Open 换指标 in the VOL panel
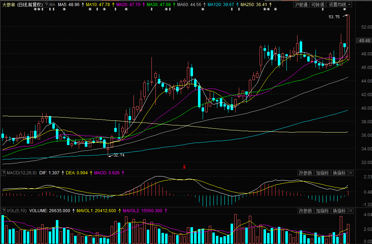Image resolution: width=372 pixels, height=244 pixels. pyautogui.click(x=339, y=211)
